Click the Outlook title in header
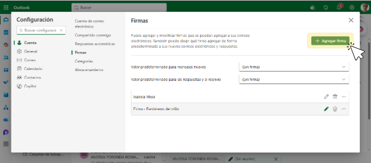 click(22, 8)
